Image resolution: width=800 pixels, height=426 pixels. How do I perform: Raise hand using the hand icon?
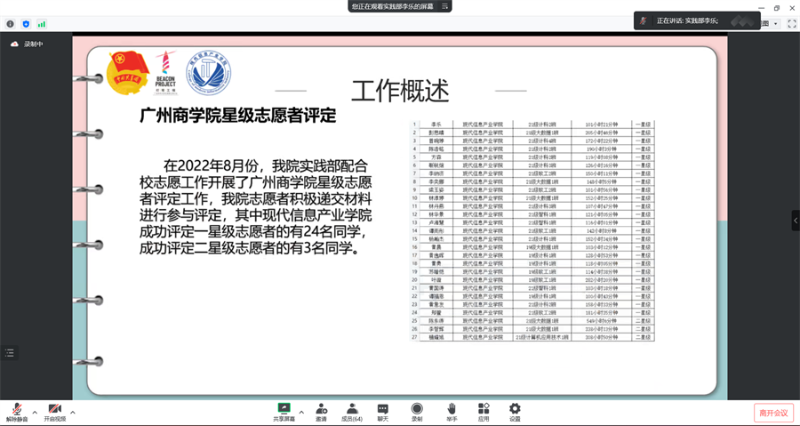coord(452,410)
